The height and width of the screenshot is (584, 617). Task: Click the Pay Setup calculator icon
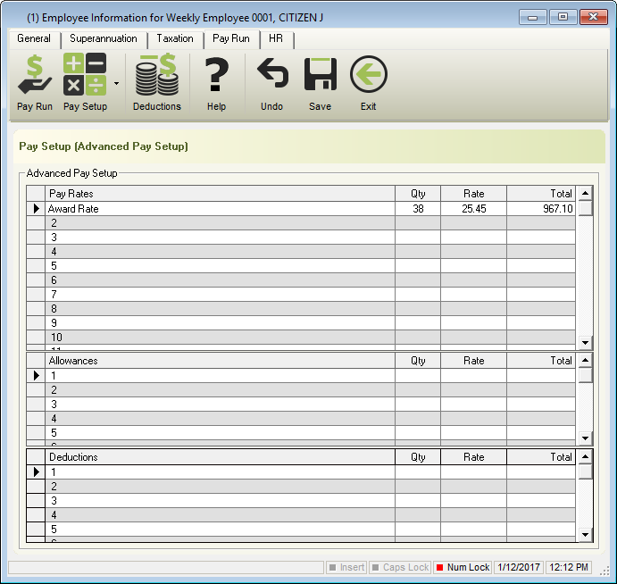pyautogui.click(x=85, y=74)
